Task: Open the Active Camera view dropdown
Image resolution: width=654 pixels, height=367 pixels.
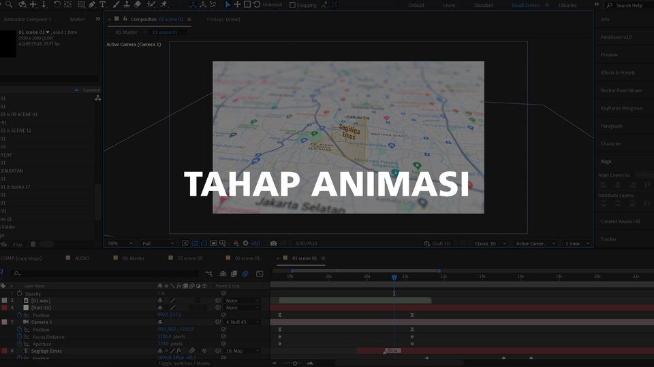Action: tap(535, 243)
